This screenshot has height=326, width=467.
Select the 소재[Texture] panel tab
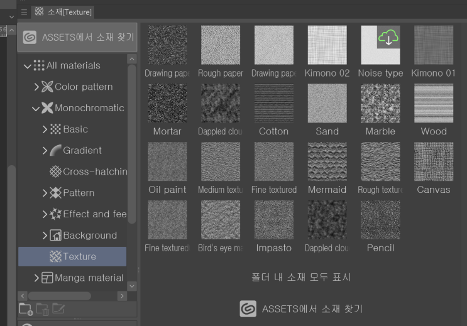click(x=63, y=11)
